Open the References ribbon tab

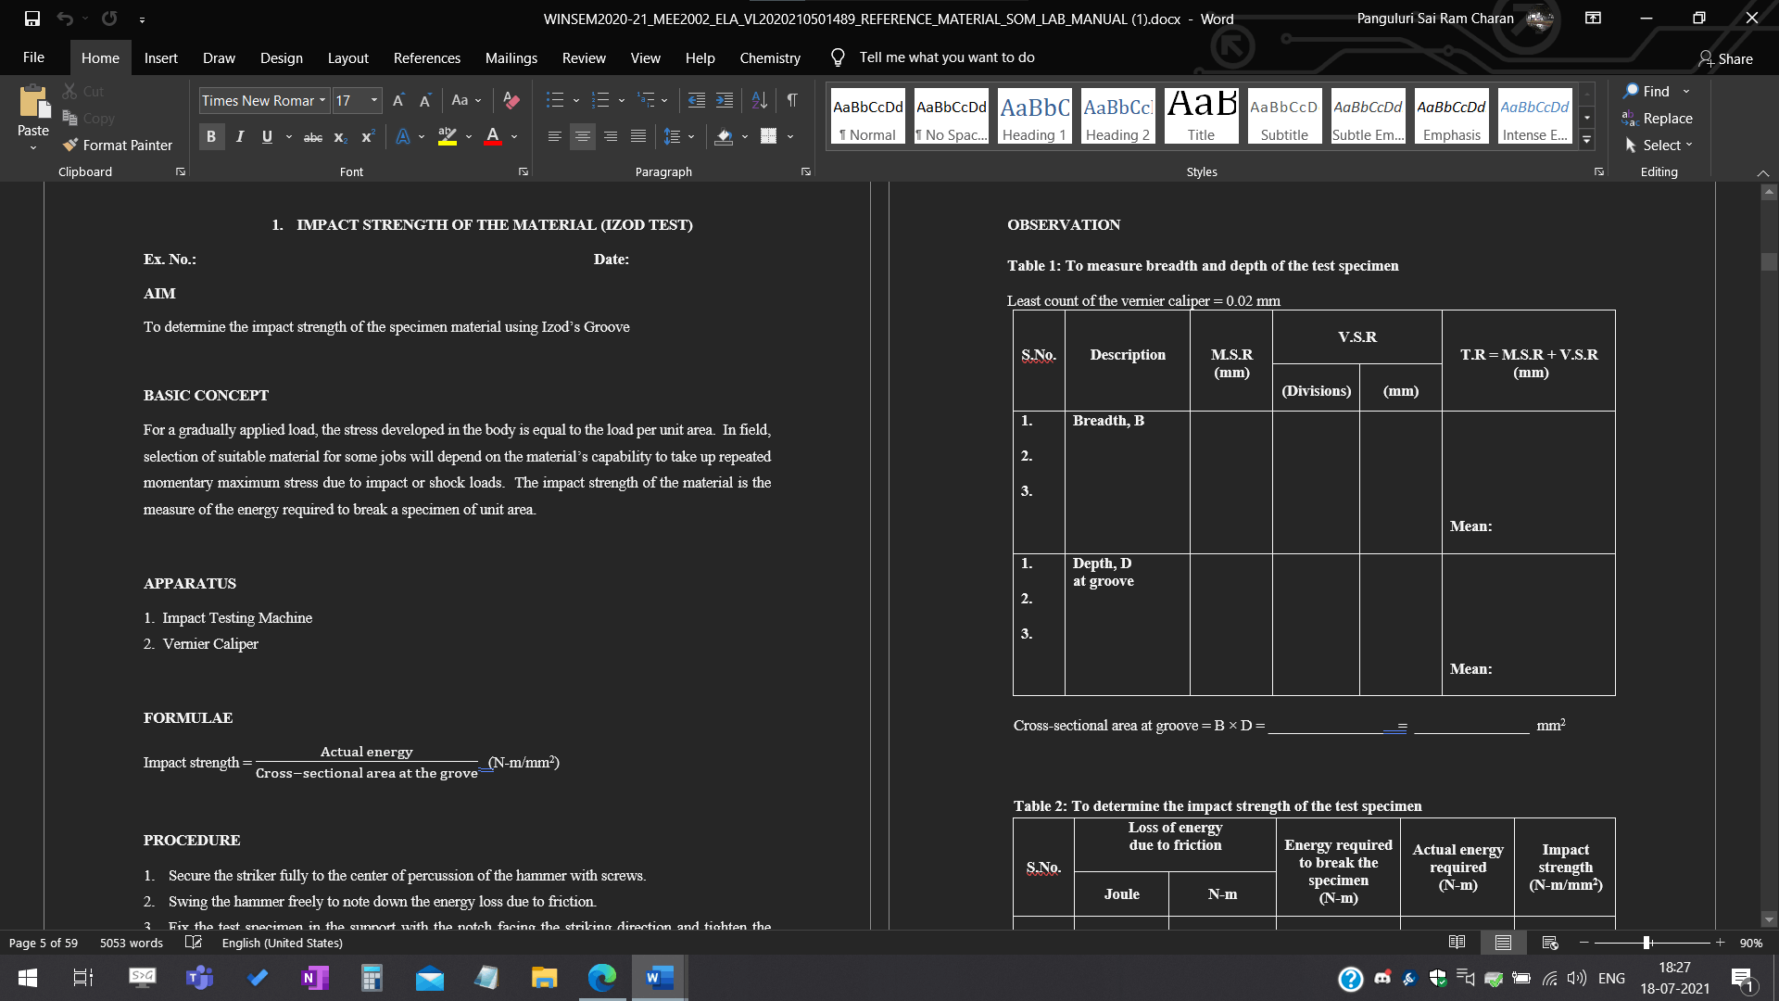426,57
